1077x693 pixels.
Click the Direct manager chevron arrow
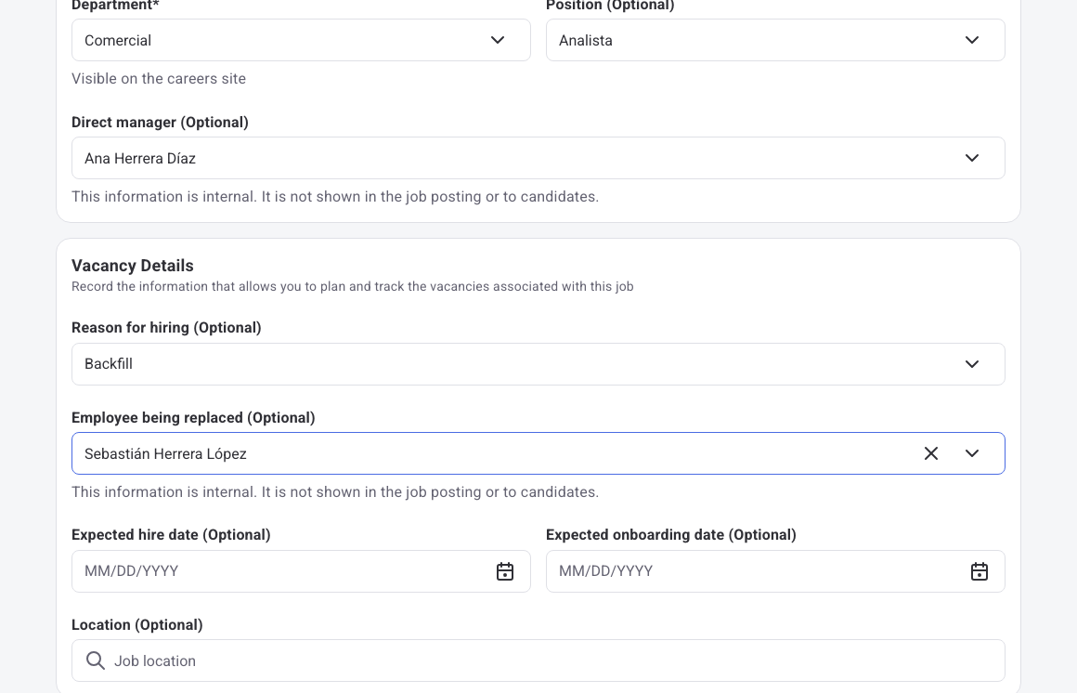[972, 158]
